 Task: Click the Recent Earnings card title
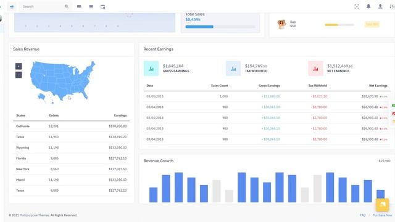(x=158, y=49)
